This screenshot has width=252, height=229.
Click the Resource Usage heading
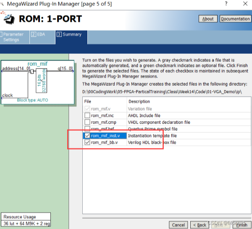(20, 217)
